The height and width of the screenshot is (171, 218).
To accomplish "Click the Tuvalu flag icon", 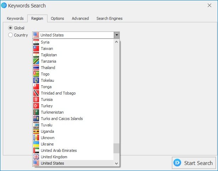I will (x=36, y=125).
